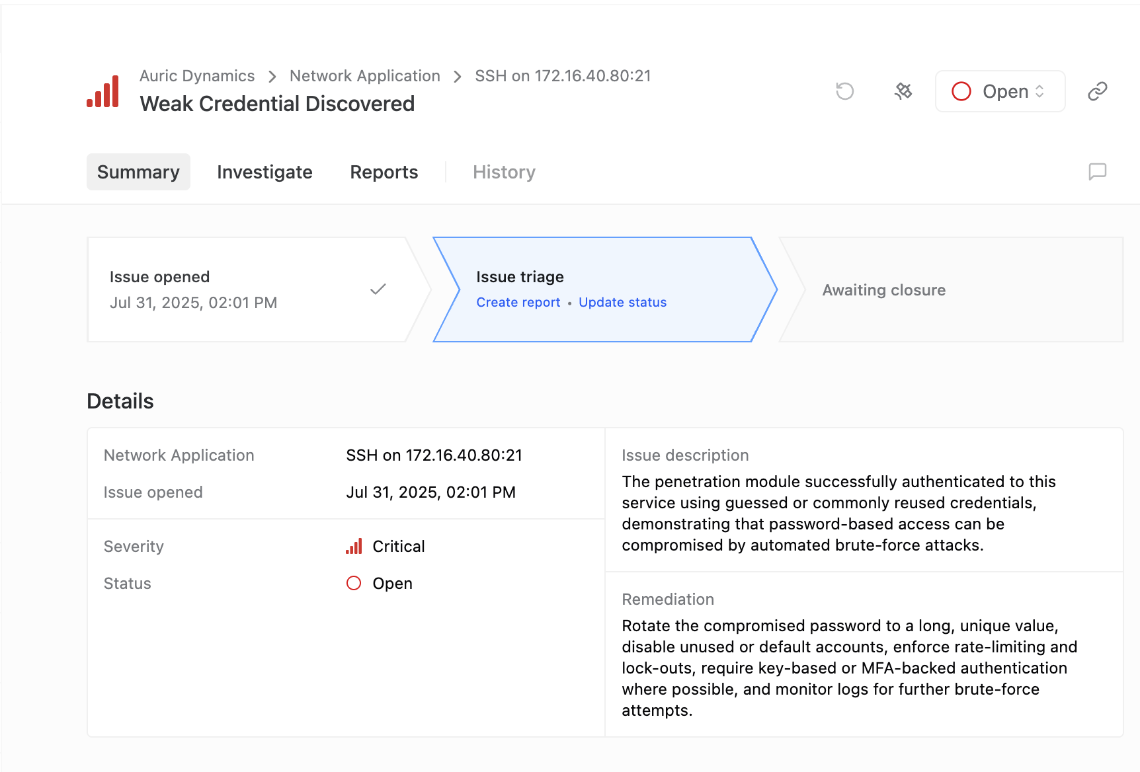Screen dimensions: 1140x772
Task: View the History tab
Action: pyautogui.click(x=504, y=172)
